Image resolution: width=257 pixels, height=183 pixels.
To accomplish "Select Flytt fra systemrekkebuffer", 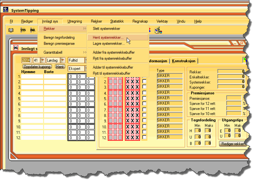I will tap(118, 58).
